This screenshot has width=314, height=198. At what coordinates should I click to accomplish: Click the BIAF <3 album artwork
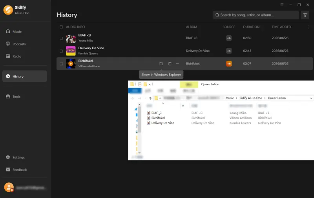pos(71,38)
